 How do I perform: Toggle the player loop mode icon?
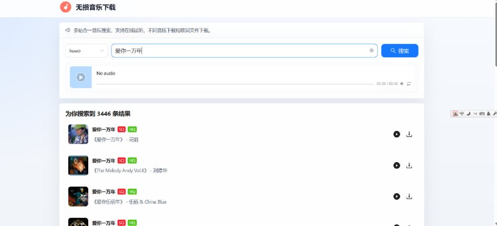tap(409, 84)
